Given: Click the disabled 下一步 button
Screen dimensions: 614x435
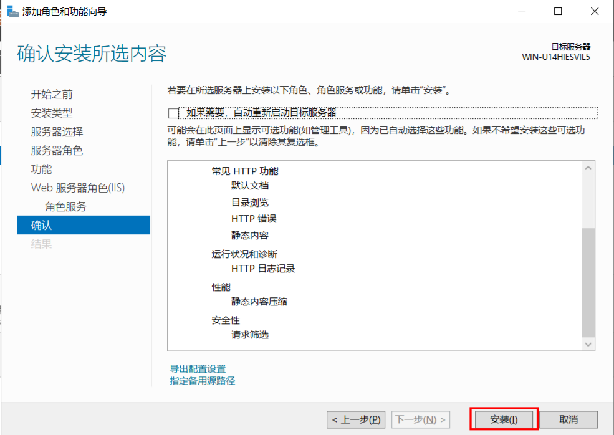Looking at the screenshot, I should (x=422, y=419).
